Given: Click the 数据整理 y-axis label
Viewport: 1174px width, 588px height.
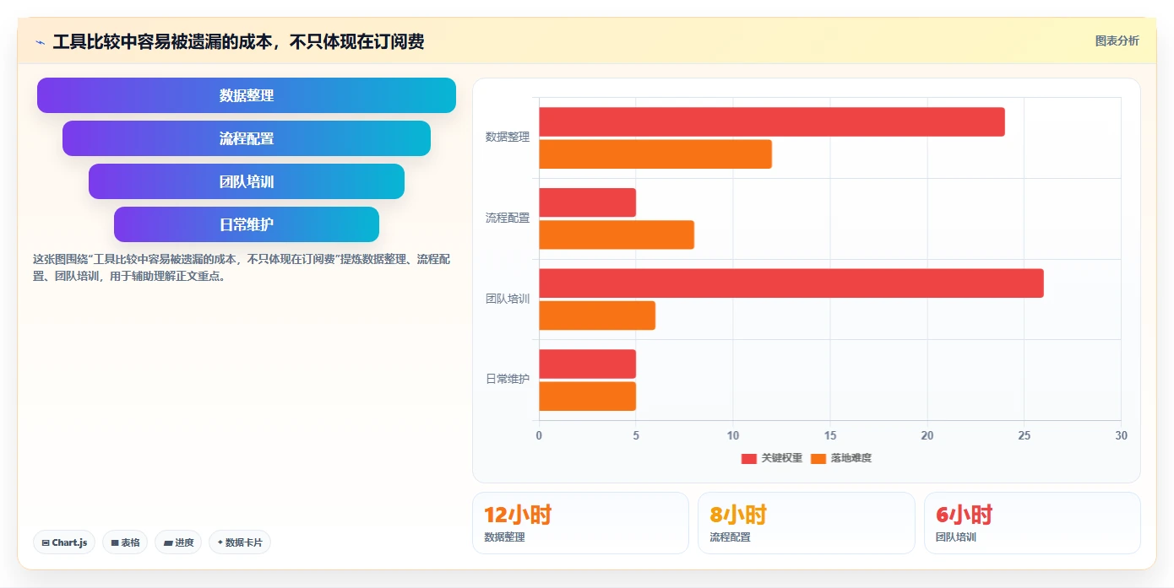Looking at the screenshot, I should (508, 137).
